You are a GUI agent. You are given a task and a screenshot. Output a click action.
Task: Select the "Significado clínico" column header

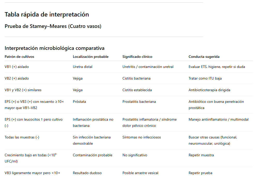[137, 57]
